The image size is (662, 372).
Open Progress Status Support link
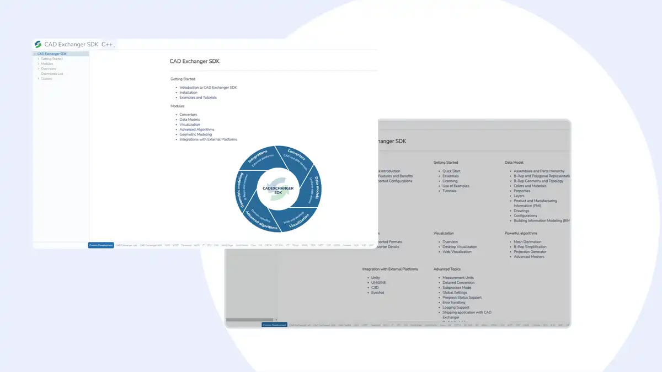(x=462, y=298)
